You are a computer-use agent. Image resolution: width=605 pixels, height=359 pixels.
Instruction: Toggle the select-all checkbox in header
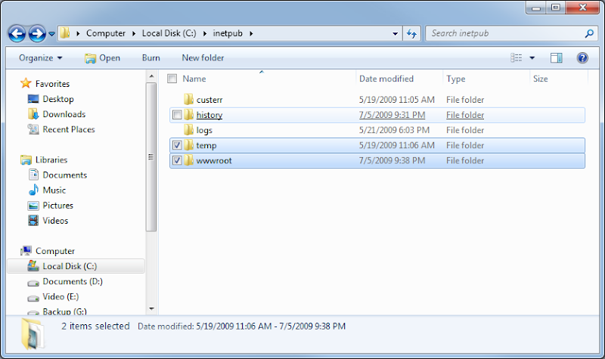(x=172, y=79)
